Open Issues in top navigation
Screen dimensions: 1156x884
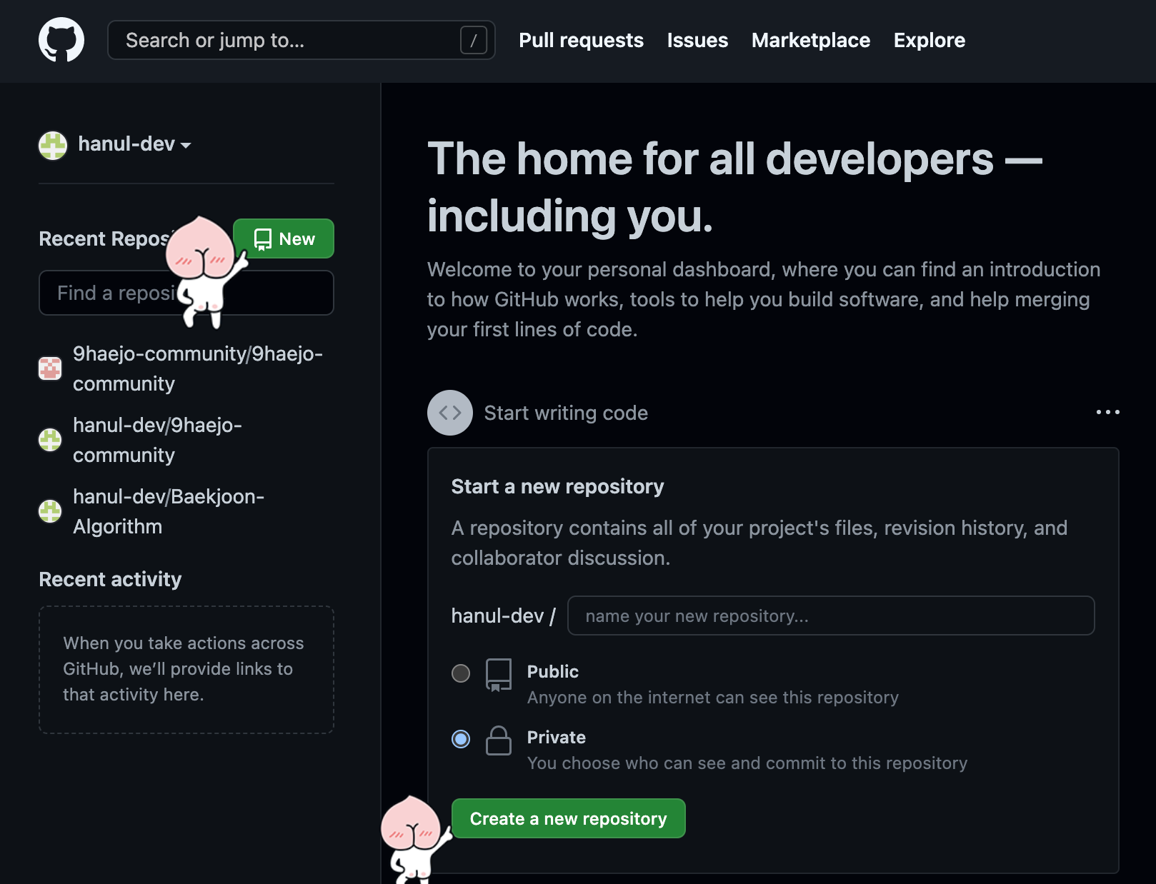697,40
